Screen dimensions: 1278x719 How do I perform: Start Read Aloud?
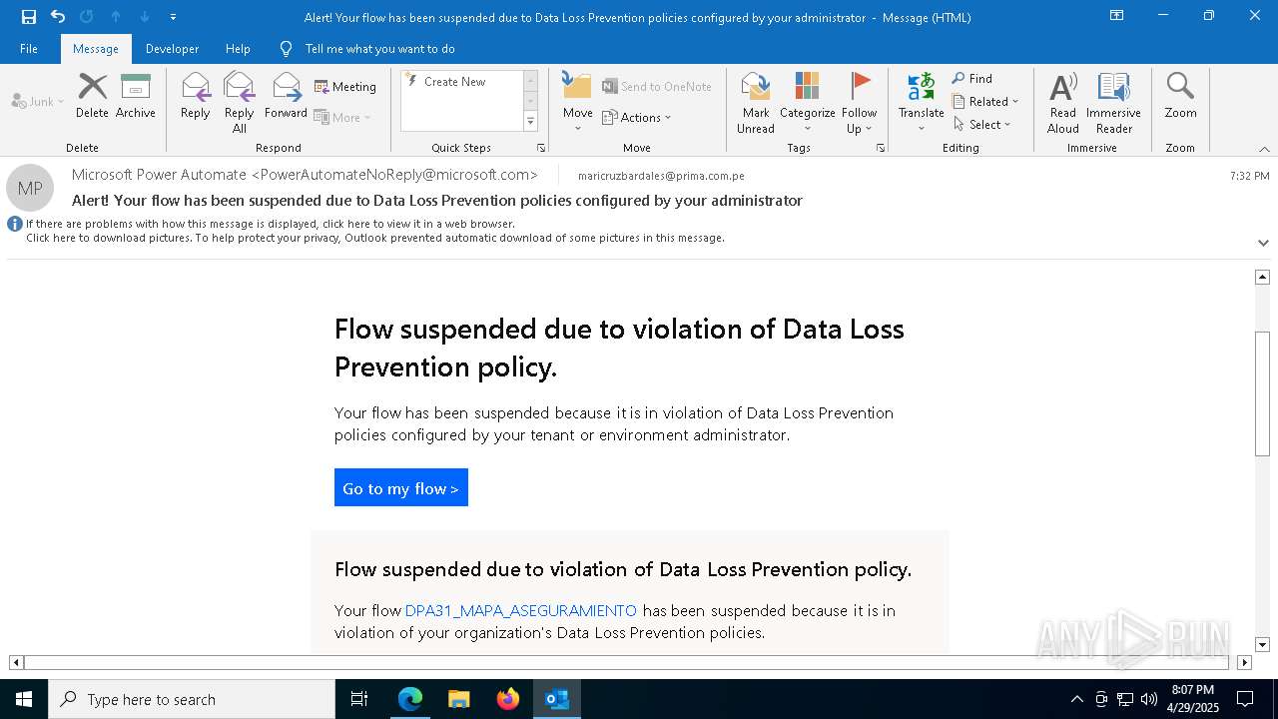pos(1063,102)
